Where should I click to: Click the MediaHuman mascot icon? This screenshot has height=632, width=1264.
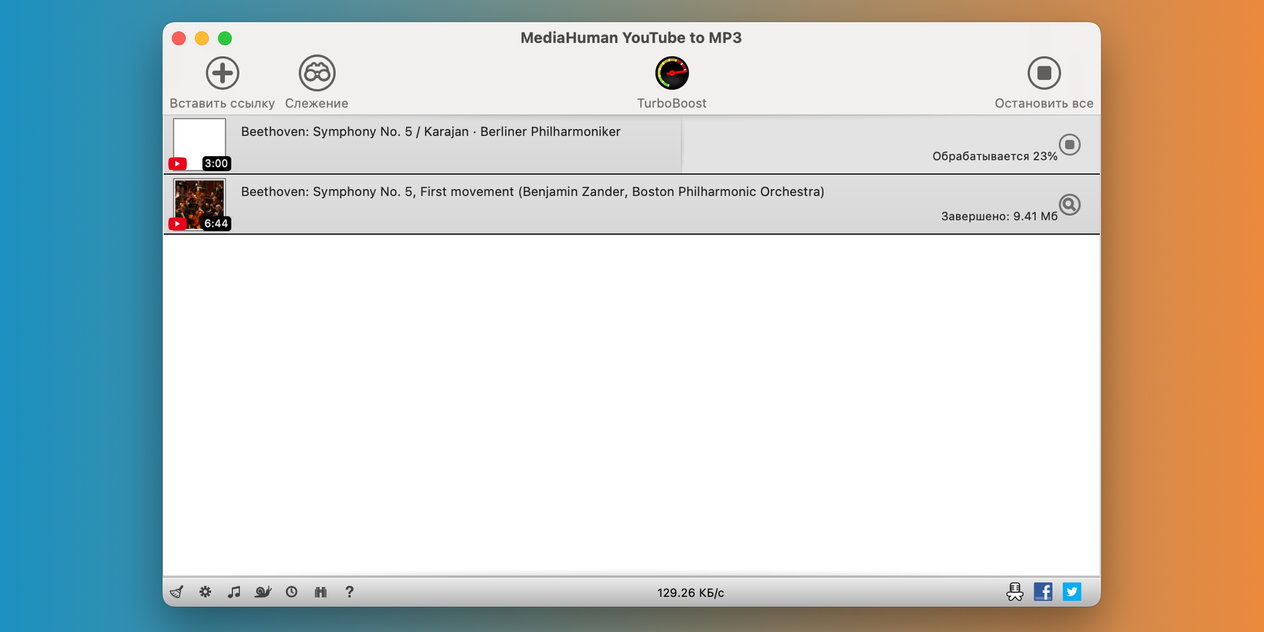click(1014, 592)
